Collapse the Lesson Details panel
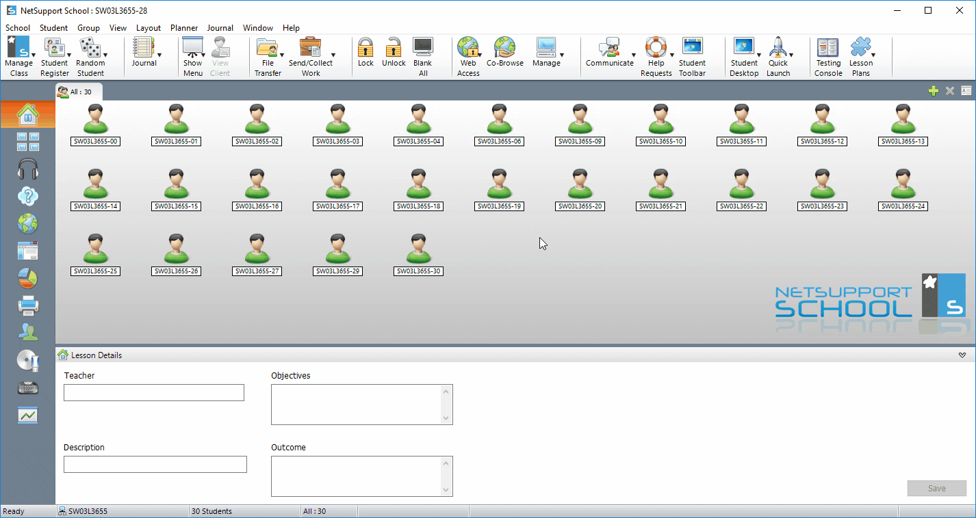 pyautogui.click(x=962, y=355)
